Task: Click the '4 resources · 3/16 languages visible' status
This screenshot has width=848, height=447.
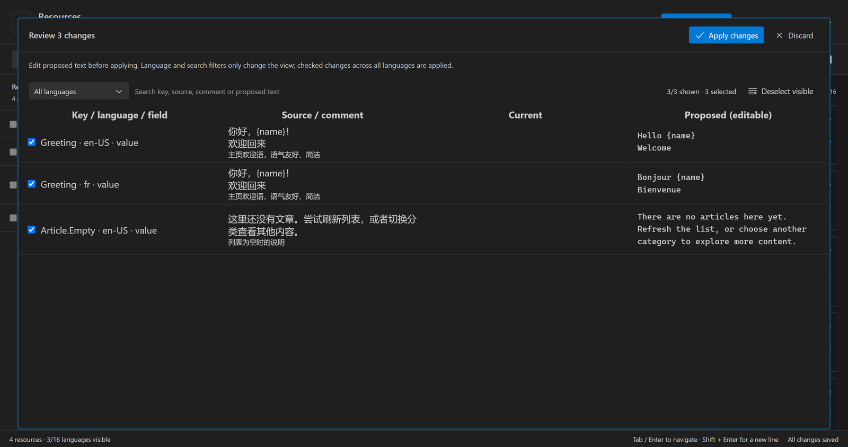Action: (60, 440)
